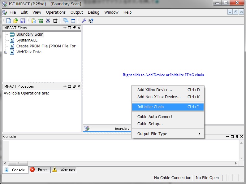Click the SystemACE document icon
246x184 pixels.
[x=12, y=40]
